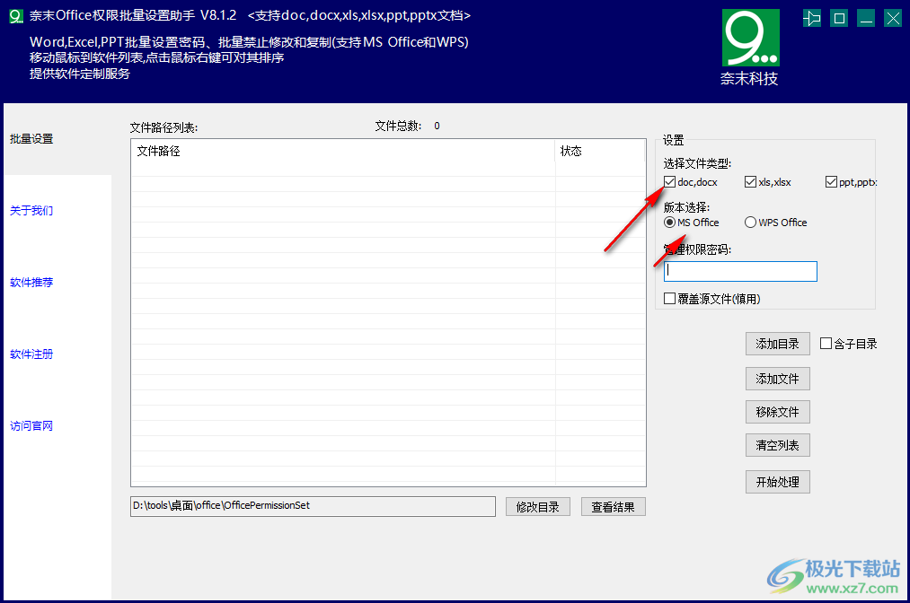Click the 修改目录 button
Screen dimensions: 910x603
538,507
